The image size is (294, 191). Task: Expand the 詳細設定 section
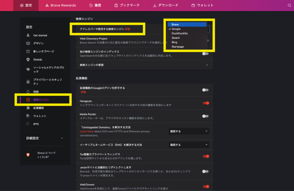45,138
